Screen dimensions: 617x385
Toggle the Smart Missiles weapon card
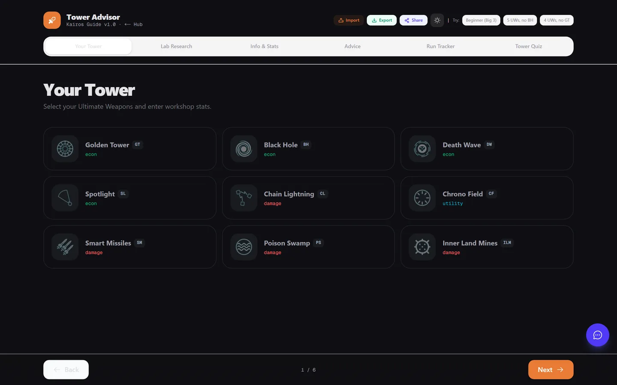[x=130, y=247]
